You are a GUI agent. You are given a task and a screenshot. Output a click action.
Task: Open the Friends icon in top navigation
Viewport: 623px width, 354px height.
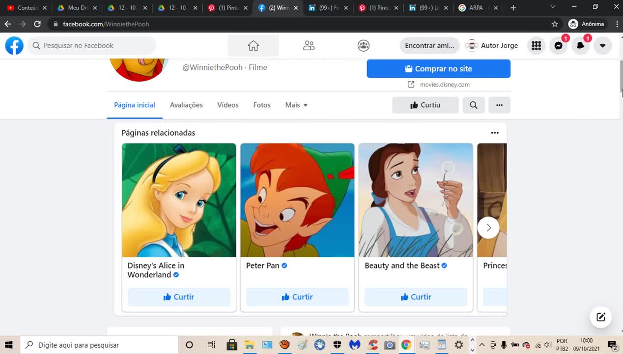[x=309, y=46]
